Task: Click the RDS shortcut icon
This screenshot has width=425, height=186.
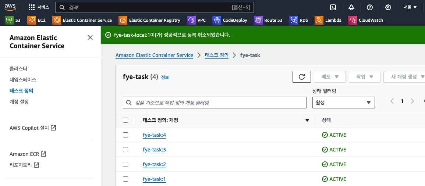Action: [294, 20]
